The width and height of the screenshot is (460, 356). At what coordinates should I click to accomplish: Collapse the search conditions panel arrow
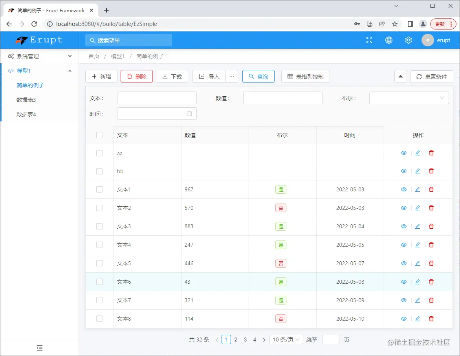[400, 77]
